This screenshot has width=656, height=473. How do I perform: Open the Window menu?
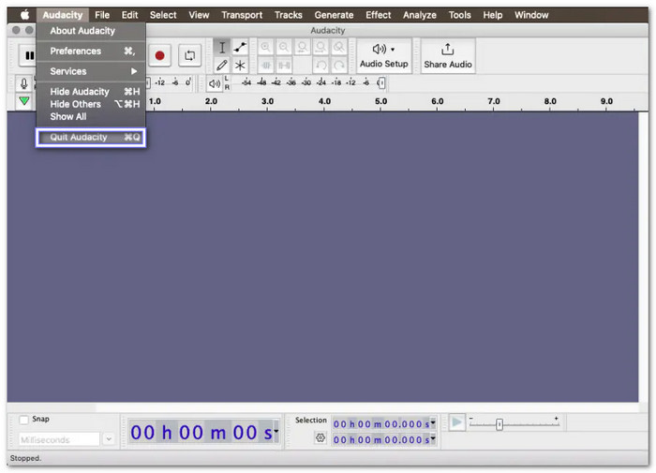coord(531,15)
